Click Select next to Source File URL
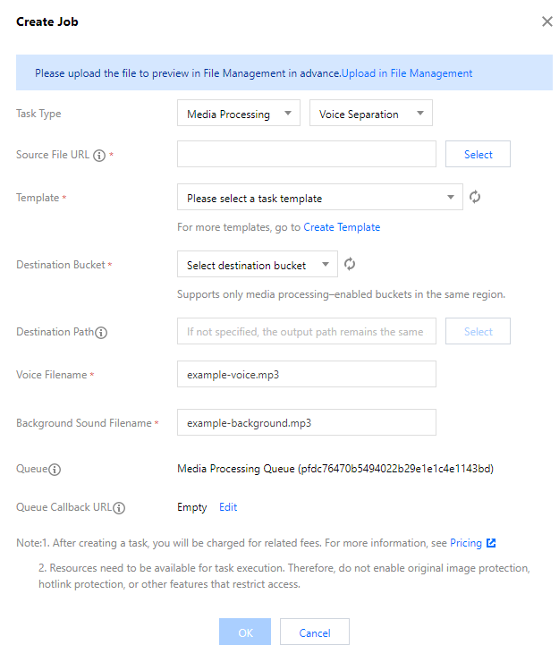The image size is (559, 662). [478, 155]
